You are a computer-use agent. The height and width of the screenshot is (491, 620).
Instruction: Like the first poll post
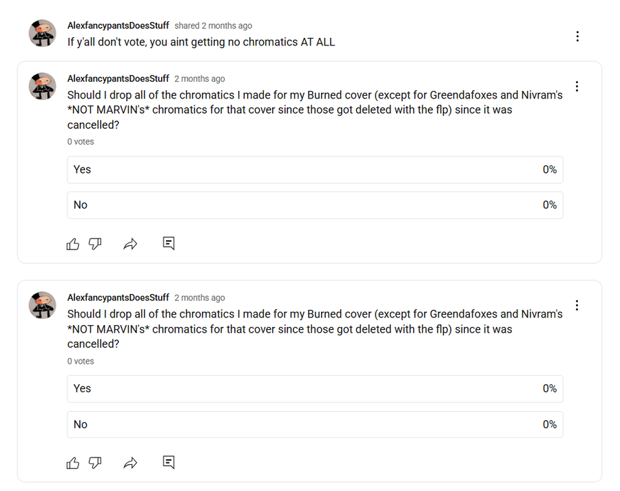[x=73, y=244]
